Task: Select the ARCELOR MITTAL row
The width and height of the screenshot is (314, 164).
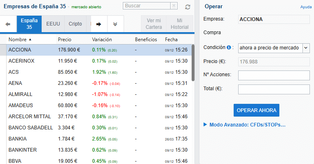Action: 96,117
